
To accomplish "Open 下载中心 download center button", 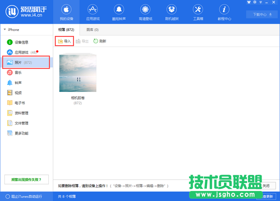I will (262, 14).
